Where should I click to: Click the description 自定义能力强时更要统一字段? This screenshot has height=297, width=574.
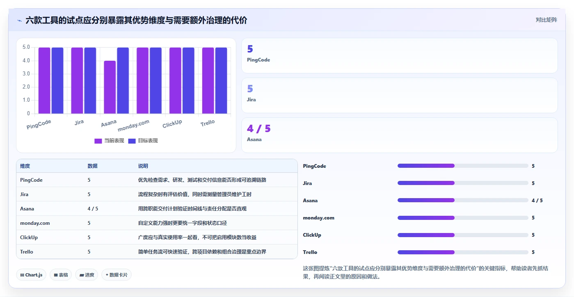click(183, 223)
